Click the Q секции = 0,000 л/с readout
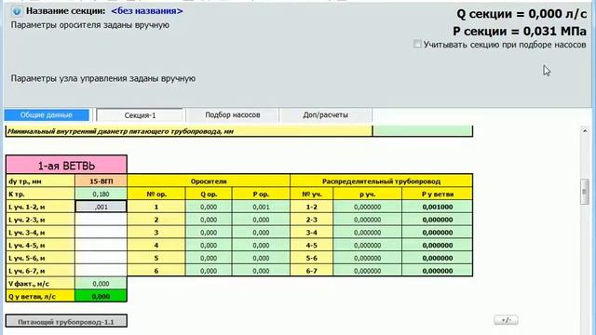 521,14
